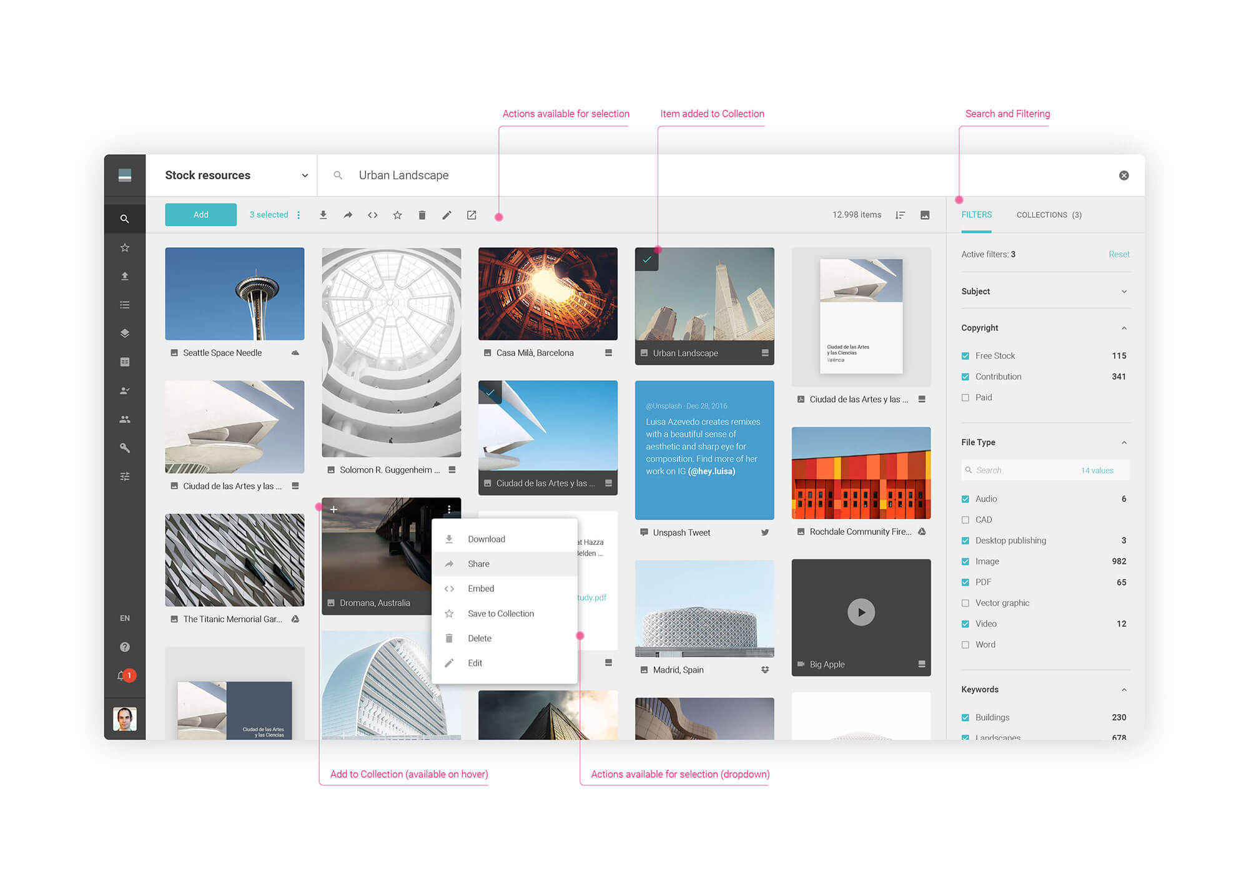Click the star icon in selection toolbar

pyautogui.click(x=397, y=215)
